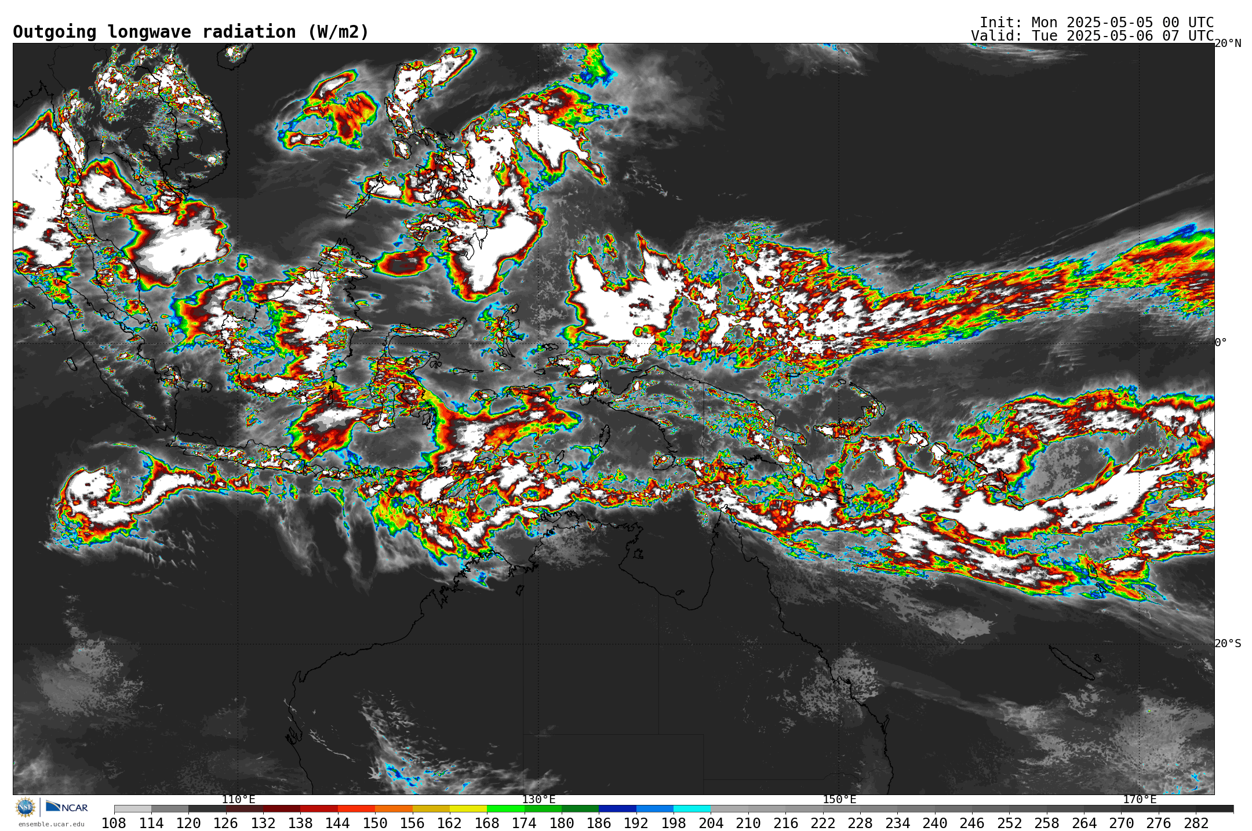The width and height of the screenshot is (1252, 831).
Task: Click the 120 colorbar value
Action: point(188,823)
